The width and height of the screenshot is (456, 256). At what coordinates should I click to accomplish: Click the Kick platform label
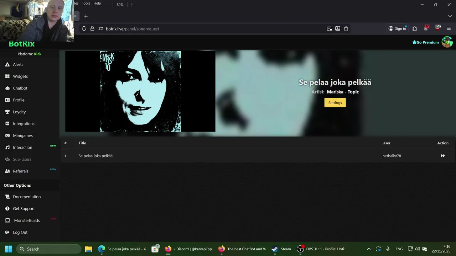pos(37,54)
